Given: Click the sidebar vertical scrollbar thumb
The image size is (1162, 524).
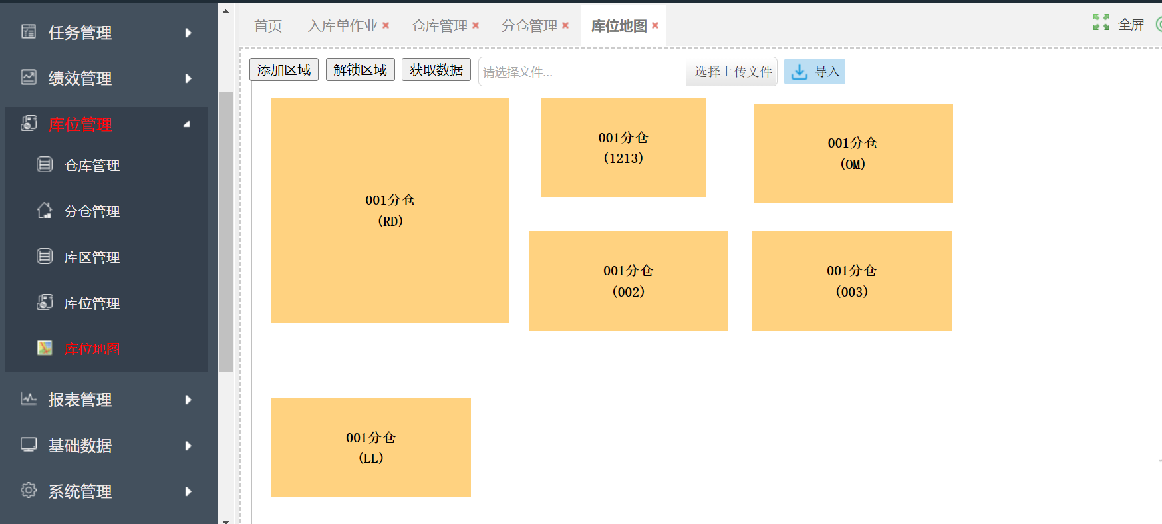Looking at the screenshot, I should (226, 231).
